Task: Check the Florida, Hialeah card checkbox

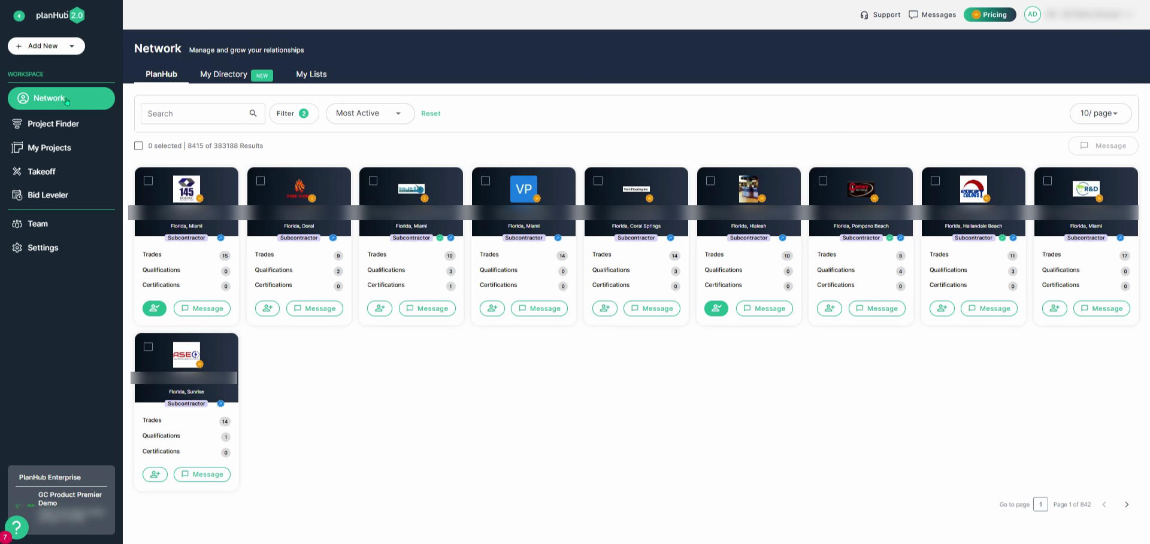Action: 710,181
